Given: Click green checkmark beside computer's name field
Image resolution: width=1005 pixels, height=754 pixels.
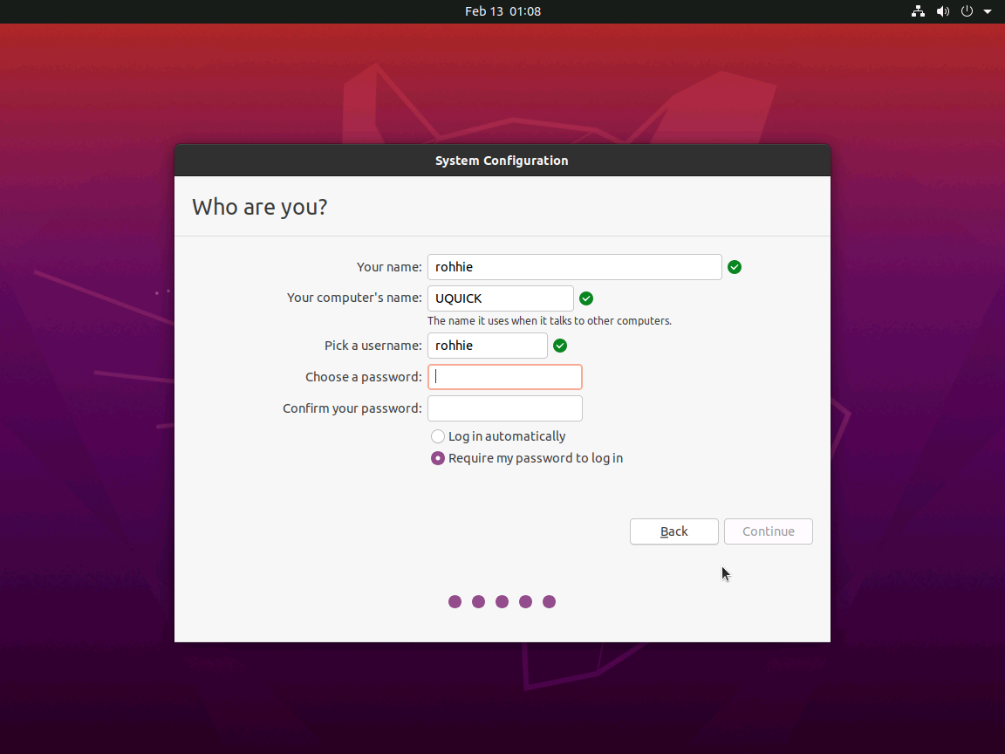Looking at the screenshot, I should coord(586,298).
